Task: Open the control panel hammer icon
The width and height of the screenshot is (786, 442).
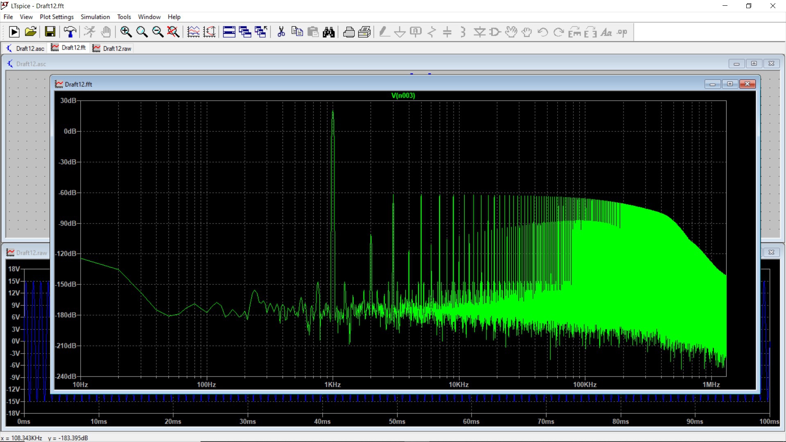Action: coord(70,32)
